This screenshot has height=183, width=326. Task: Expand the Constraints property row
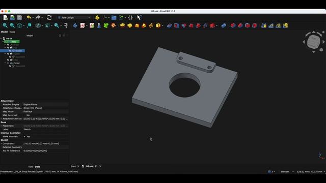1,143
